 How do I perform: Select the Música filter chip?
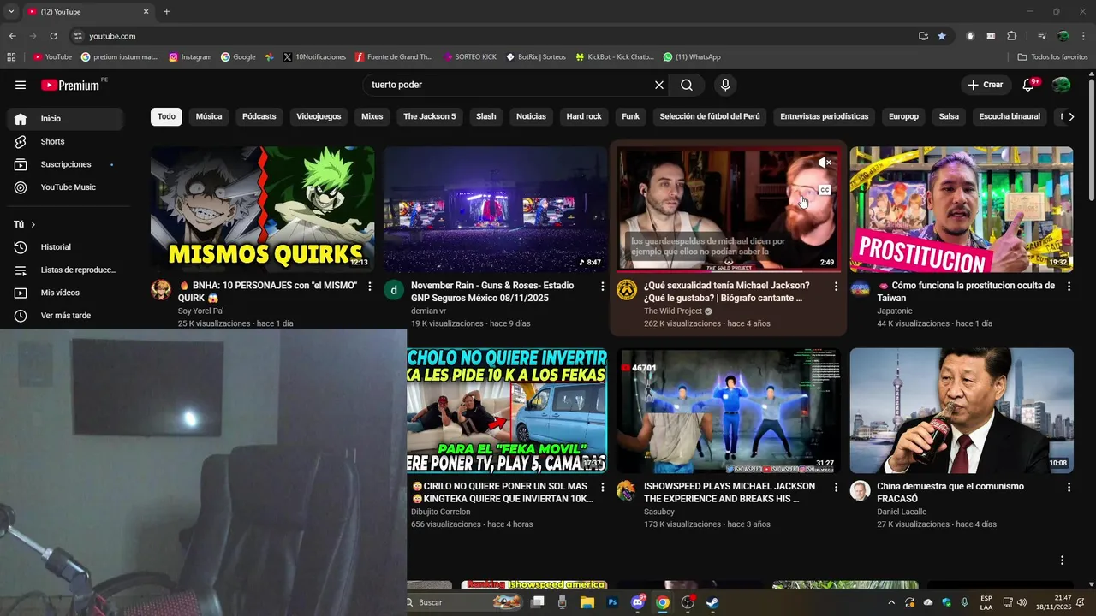tap(209, 116)
